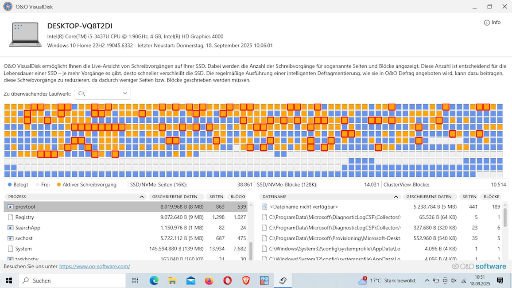Viewport: 512px width, 288px height.
Task: Select the SearchApp process row
Action: [x=125, y=228]
